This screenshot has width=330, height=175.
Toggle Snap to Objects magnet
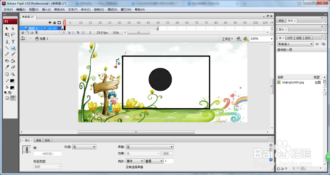click(x=13, y=98)
